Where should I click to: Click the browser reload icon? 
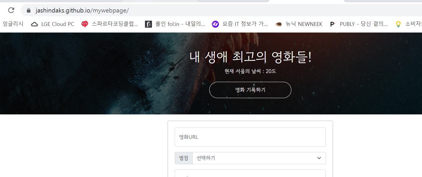pyautogui.click(x=11, y=10)
